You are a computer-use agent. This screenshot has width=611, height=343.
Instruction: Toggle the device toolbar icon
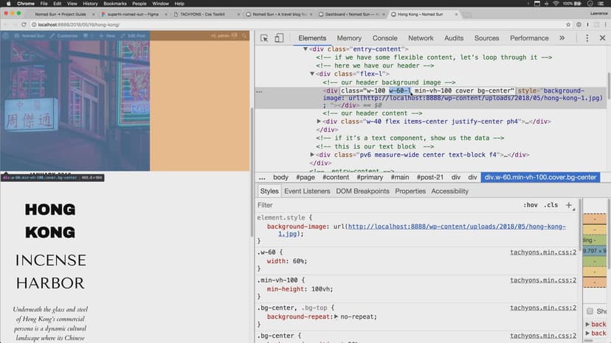coord(280,38)
